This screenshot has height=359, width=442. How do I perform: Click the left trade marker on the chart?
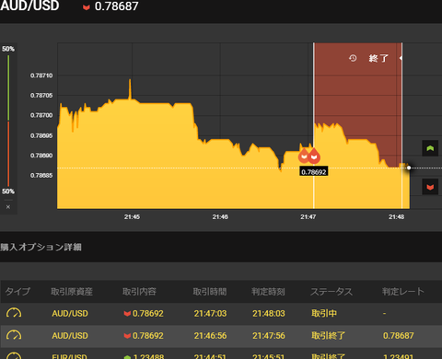click(x=304, y=156)
